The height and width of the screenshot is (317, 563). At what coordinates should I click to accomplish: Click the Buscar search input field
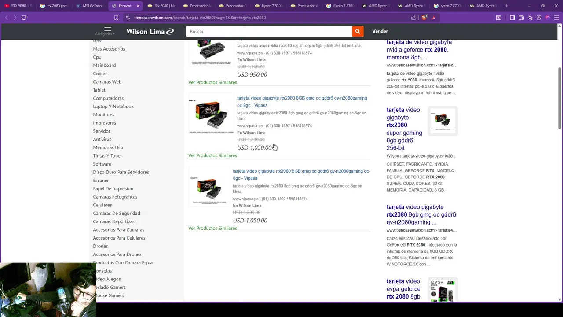[x=269, y=31]
